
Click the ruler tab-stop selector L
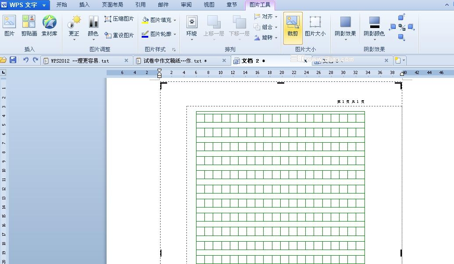click(x=4, y=72)
